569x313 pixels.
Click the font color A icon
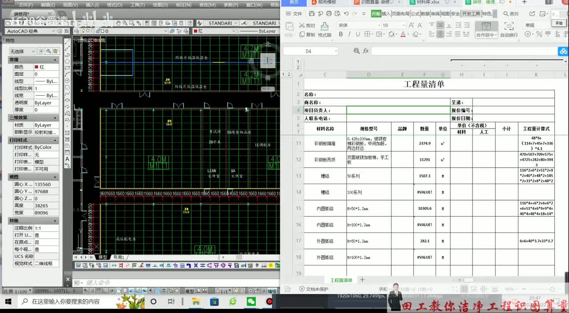click(x=403, y=34)
